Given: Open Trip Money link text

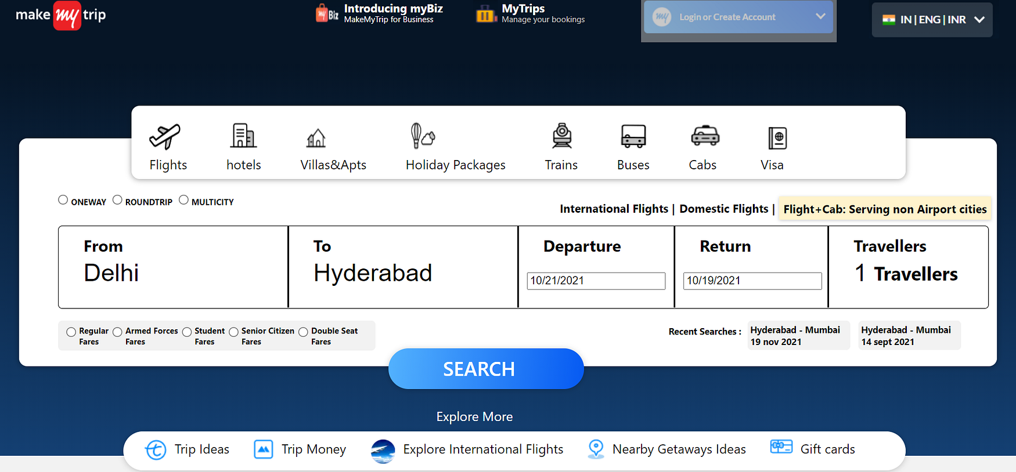Looking at the screenshot, I should pyautogui.click(x=314, y=449).
